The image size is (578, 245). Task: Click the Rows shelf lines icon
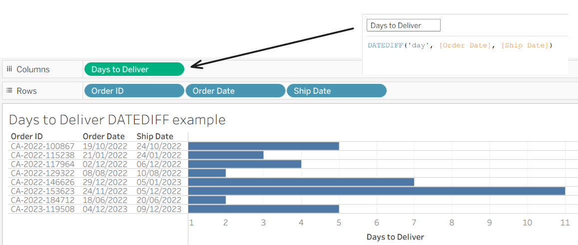pyautogui.click(x=9, y=91)
